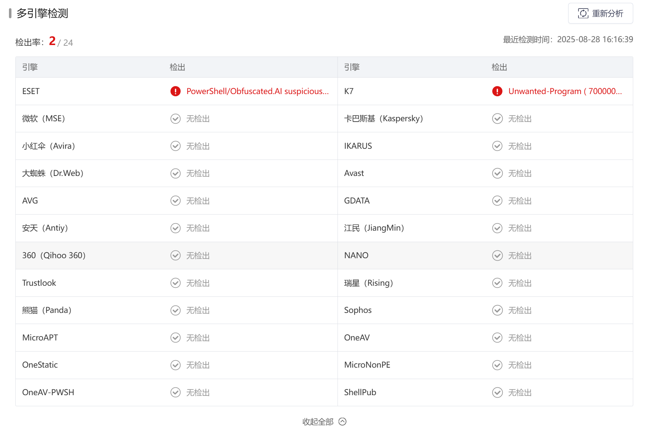The image size is (645, 432).
Task: Click the check icon in Avast row
Action: coord(497,173)
